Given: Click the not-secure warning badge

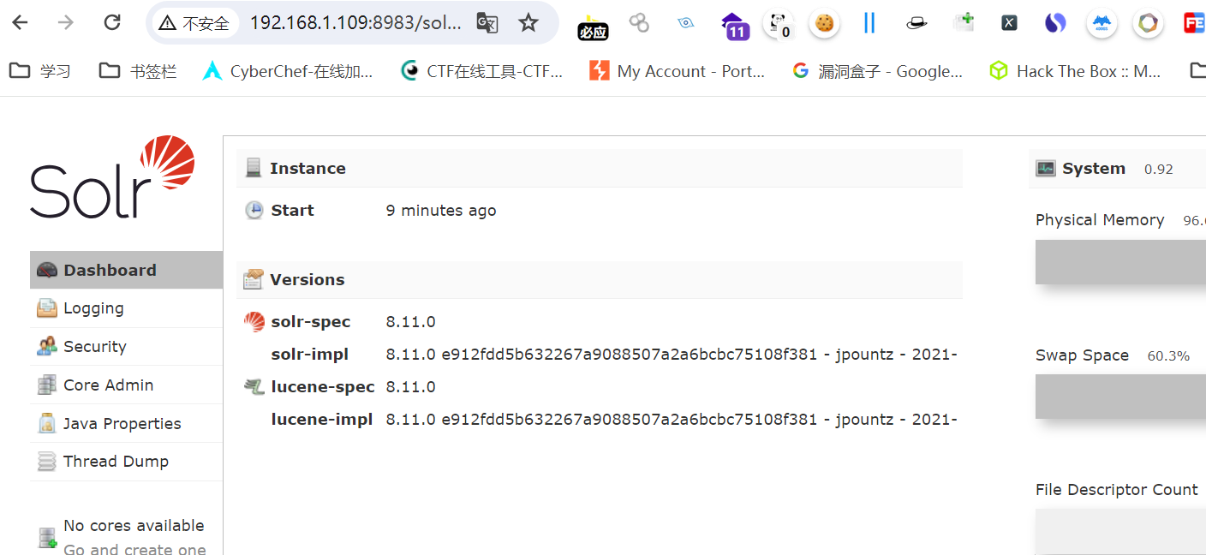Looking at the screenshot, I should [194, 23].
